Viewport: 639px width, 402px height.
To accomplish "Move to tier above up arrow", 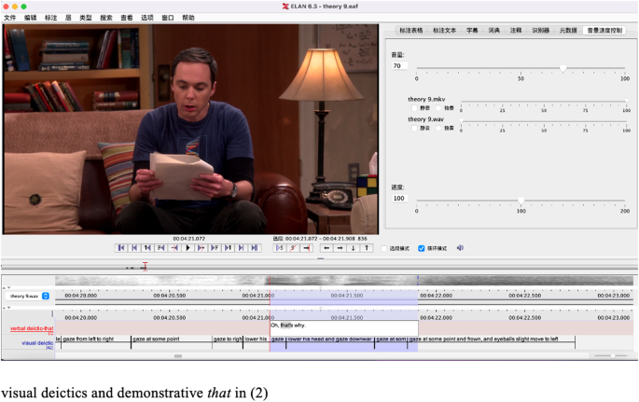I will (367, 247).
